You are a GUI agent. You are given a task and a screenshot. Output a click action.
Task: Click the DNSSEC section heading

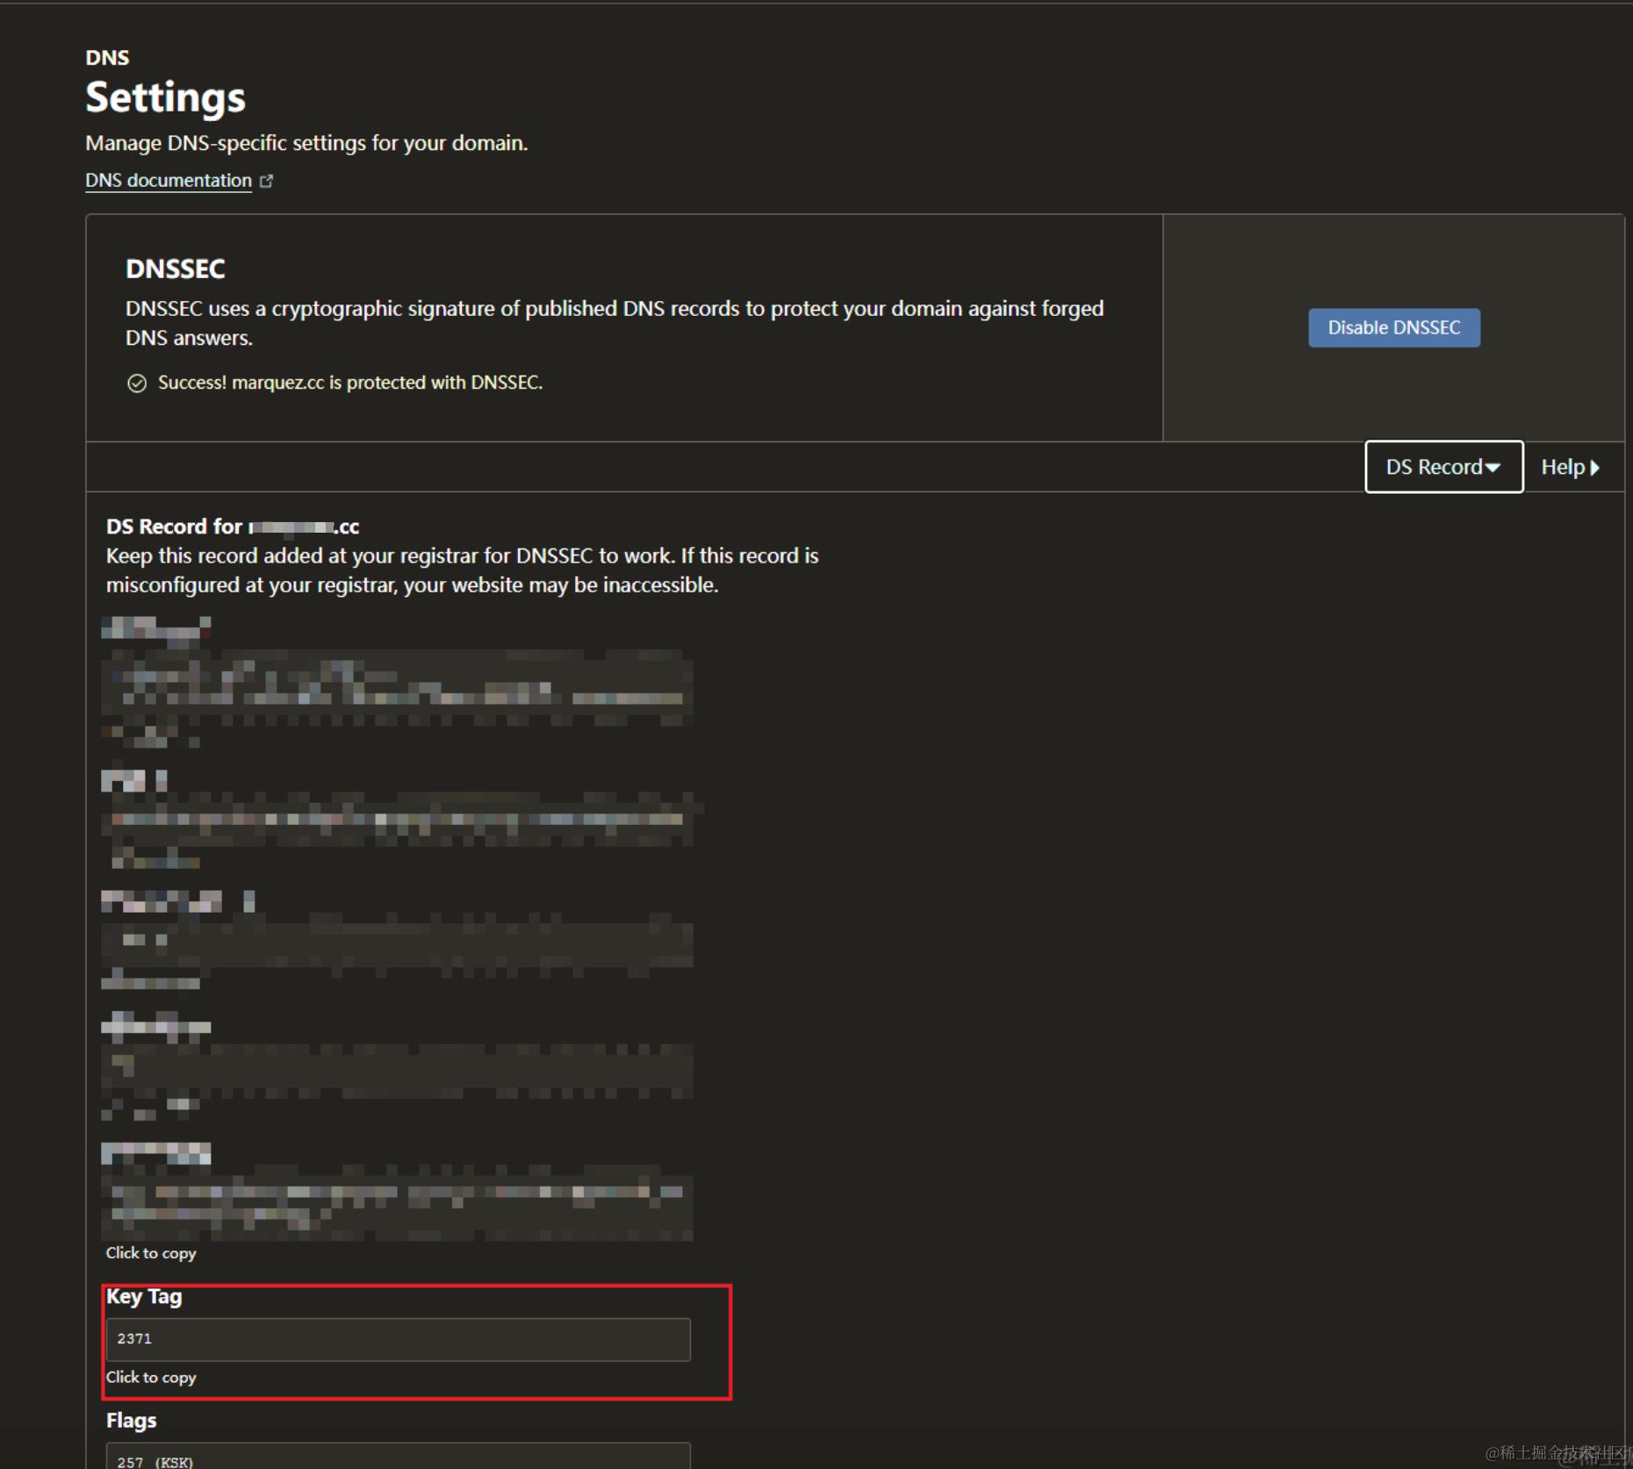pos(176,269)
